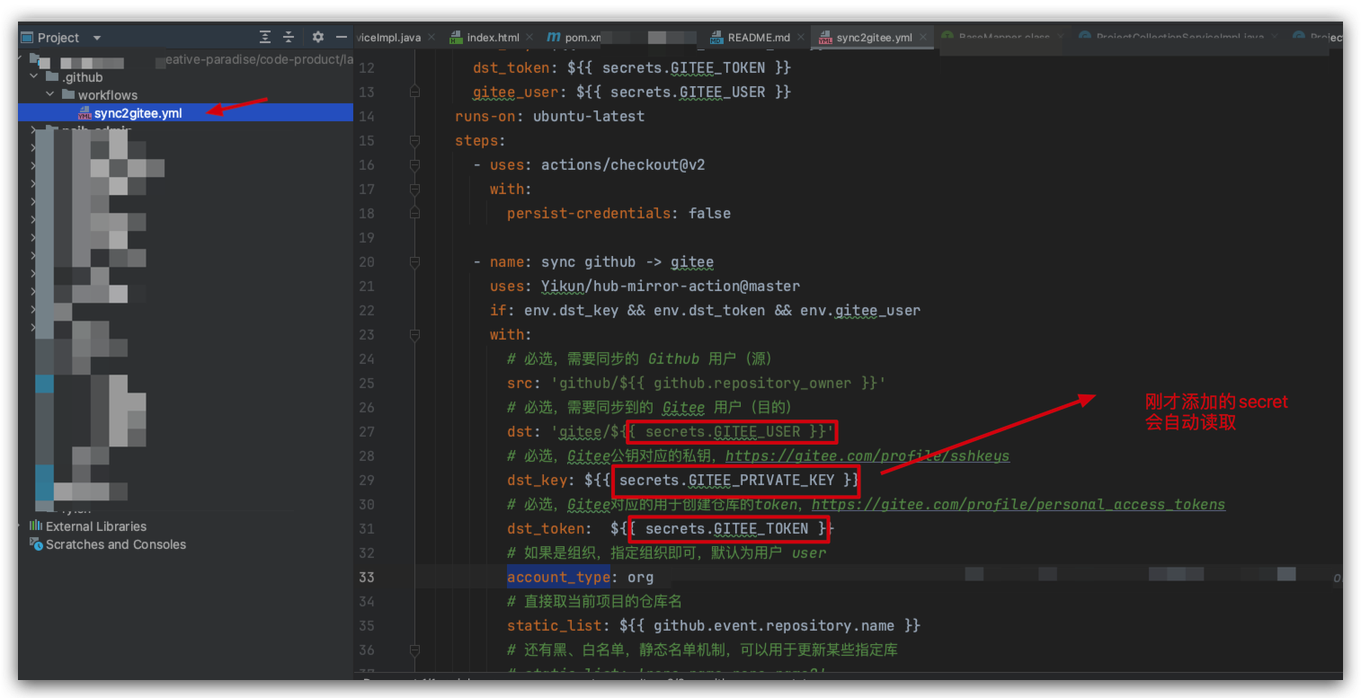Switch to the README.md tab
1361x698 pixels.
759,37
